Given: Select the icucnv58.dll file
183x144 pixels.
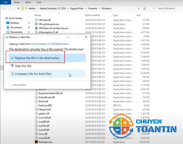Looking at the screenshot, I should 45,117.
